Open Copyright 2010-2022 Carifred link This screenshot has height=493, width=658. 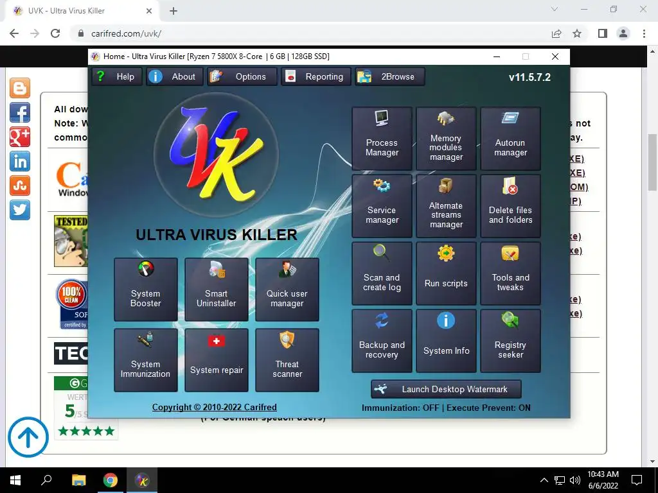[215, 407]
